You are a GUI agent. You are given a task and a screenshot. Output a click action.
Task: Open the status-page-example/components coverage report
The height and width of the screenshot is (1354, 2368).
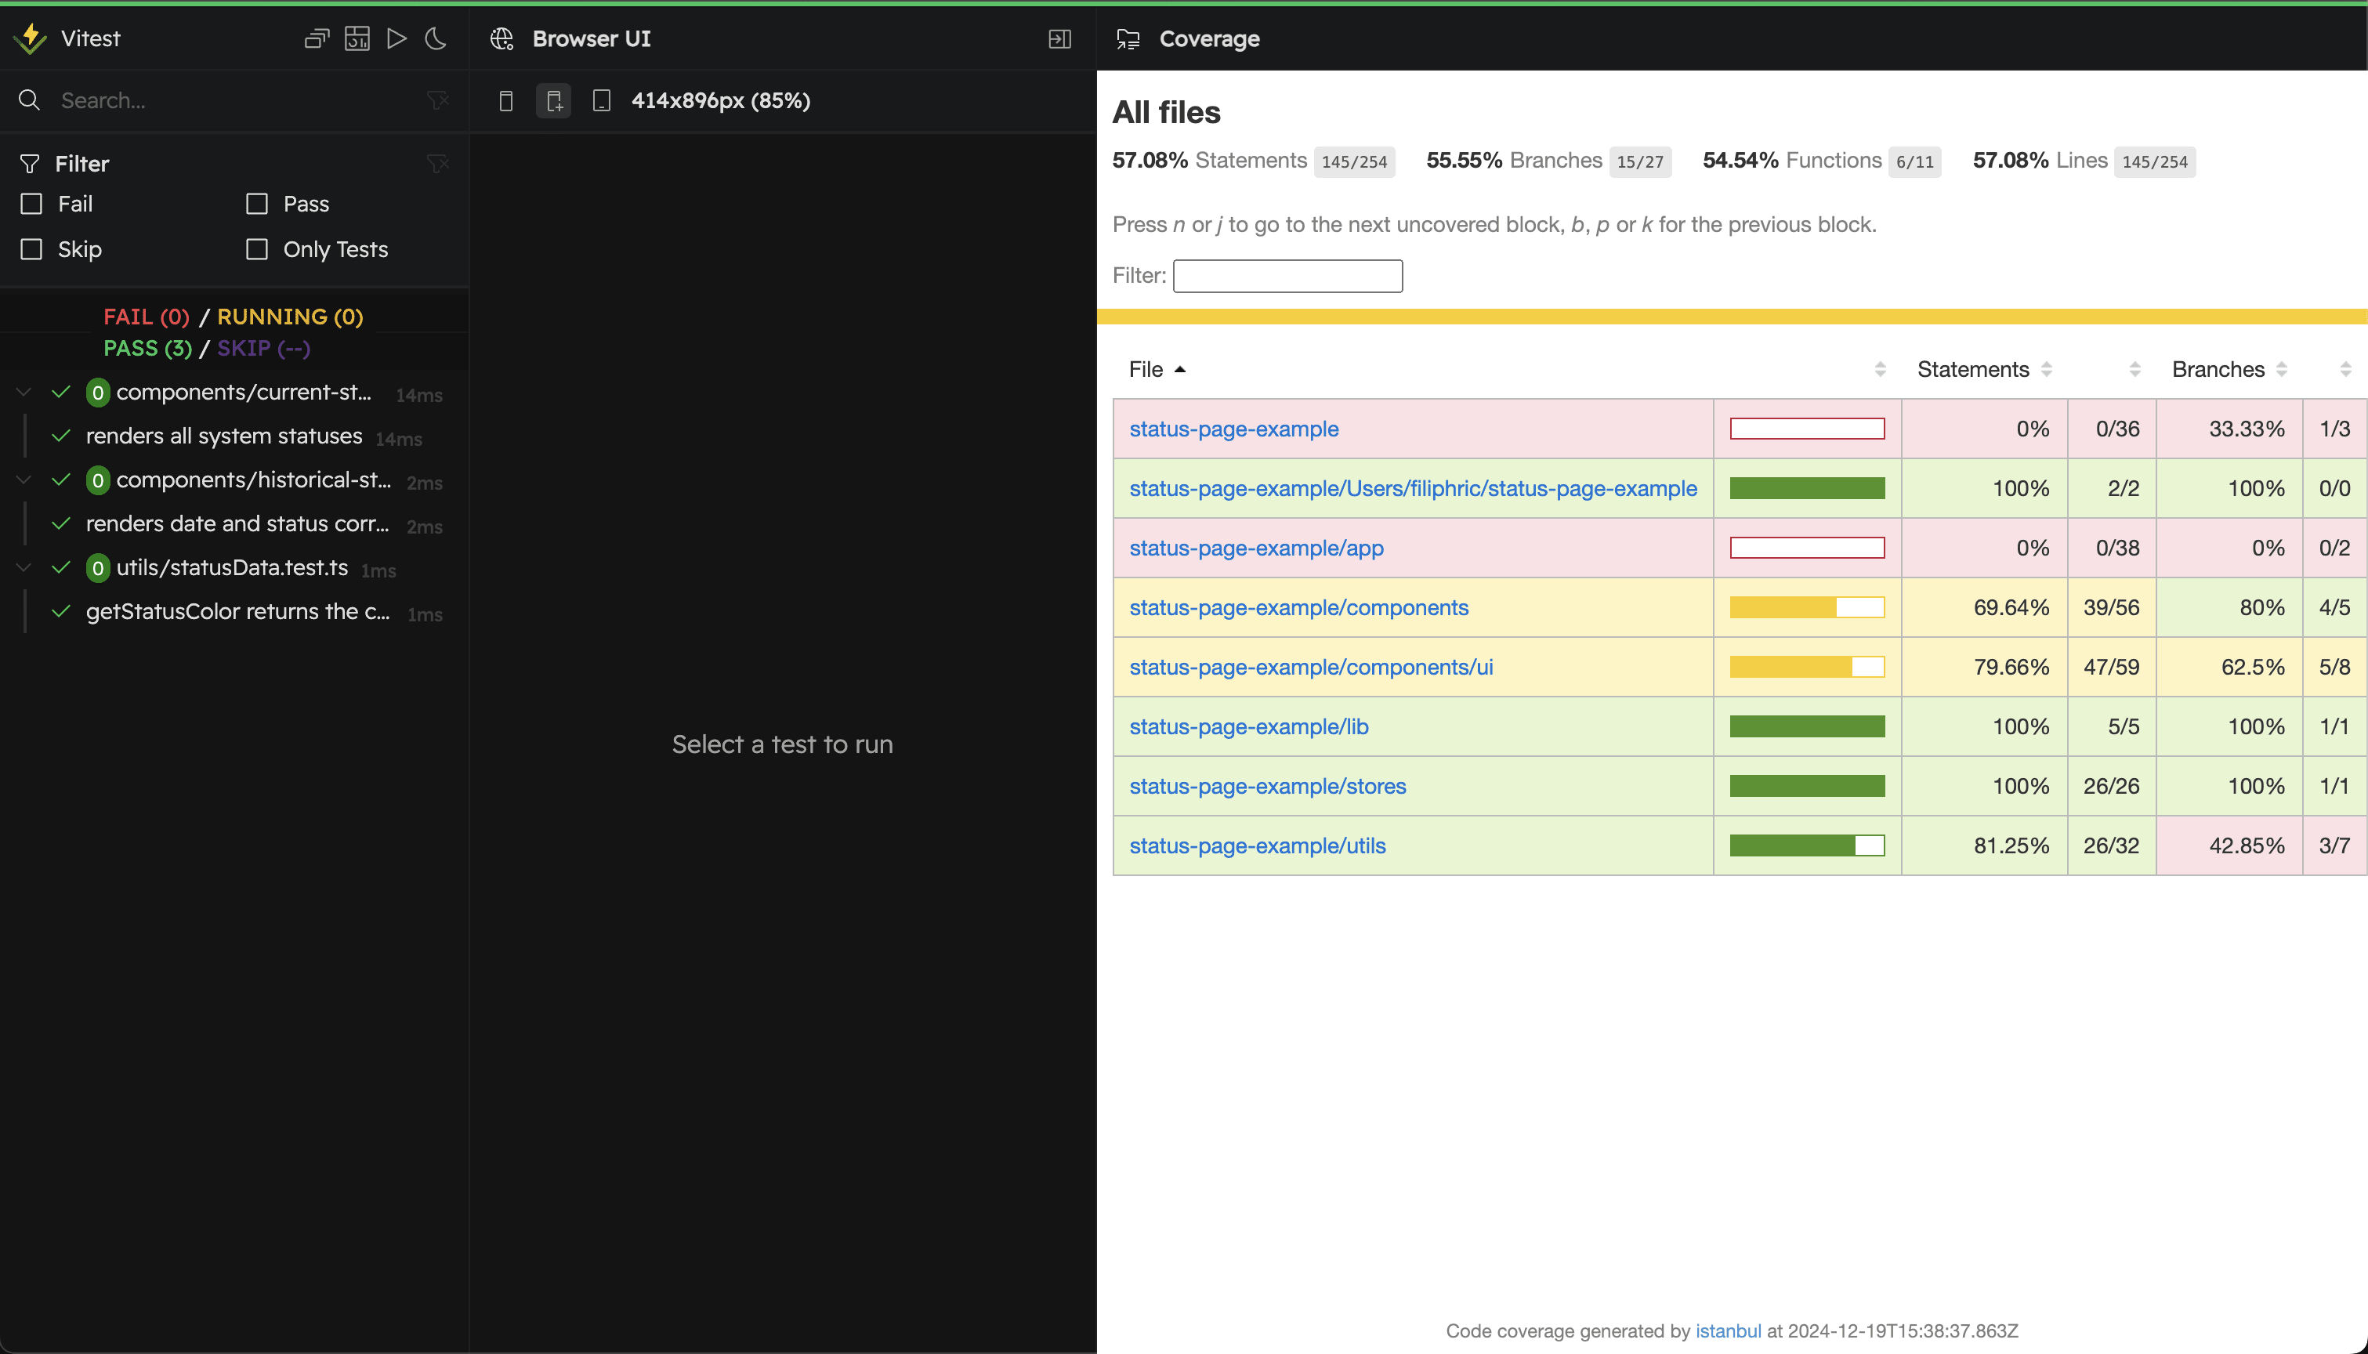(1299, 606)
